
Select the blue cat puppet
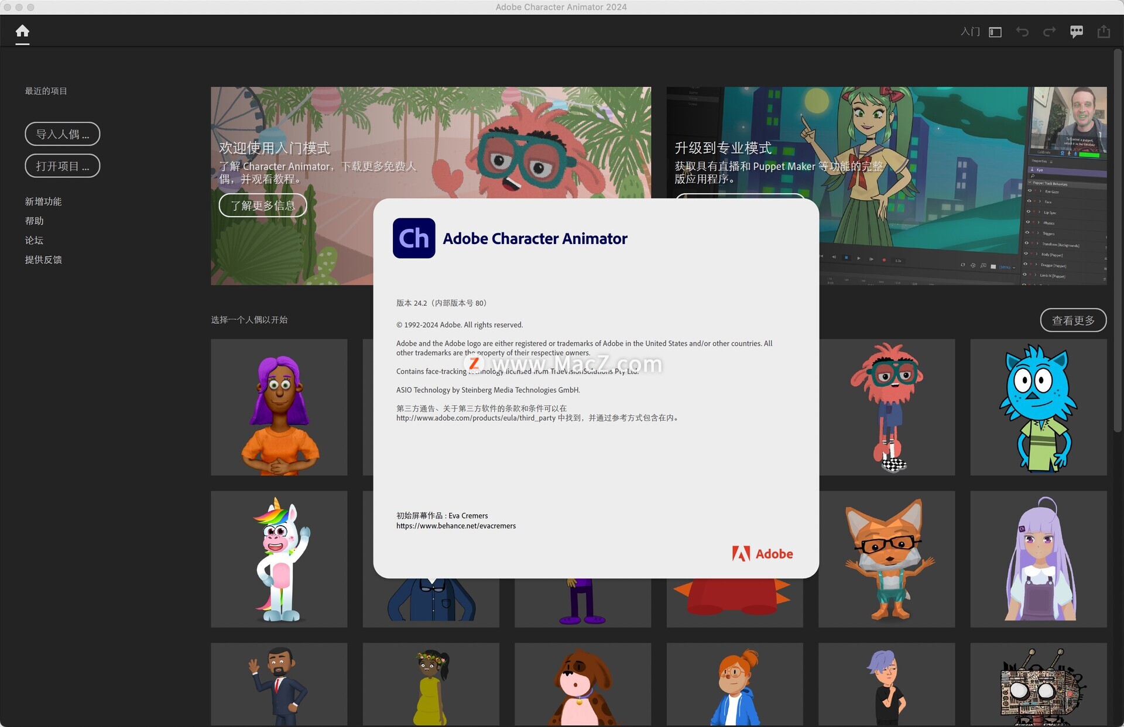coord(1039,407)
